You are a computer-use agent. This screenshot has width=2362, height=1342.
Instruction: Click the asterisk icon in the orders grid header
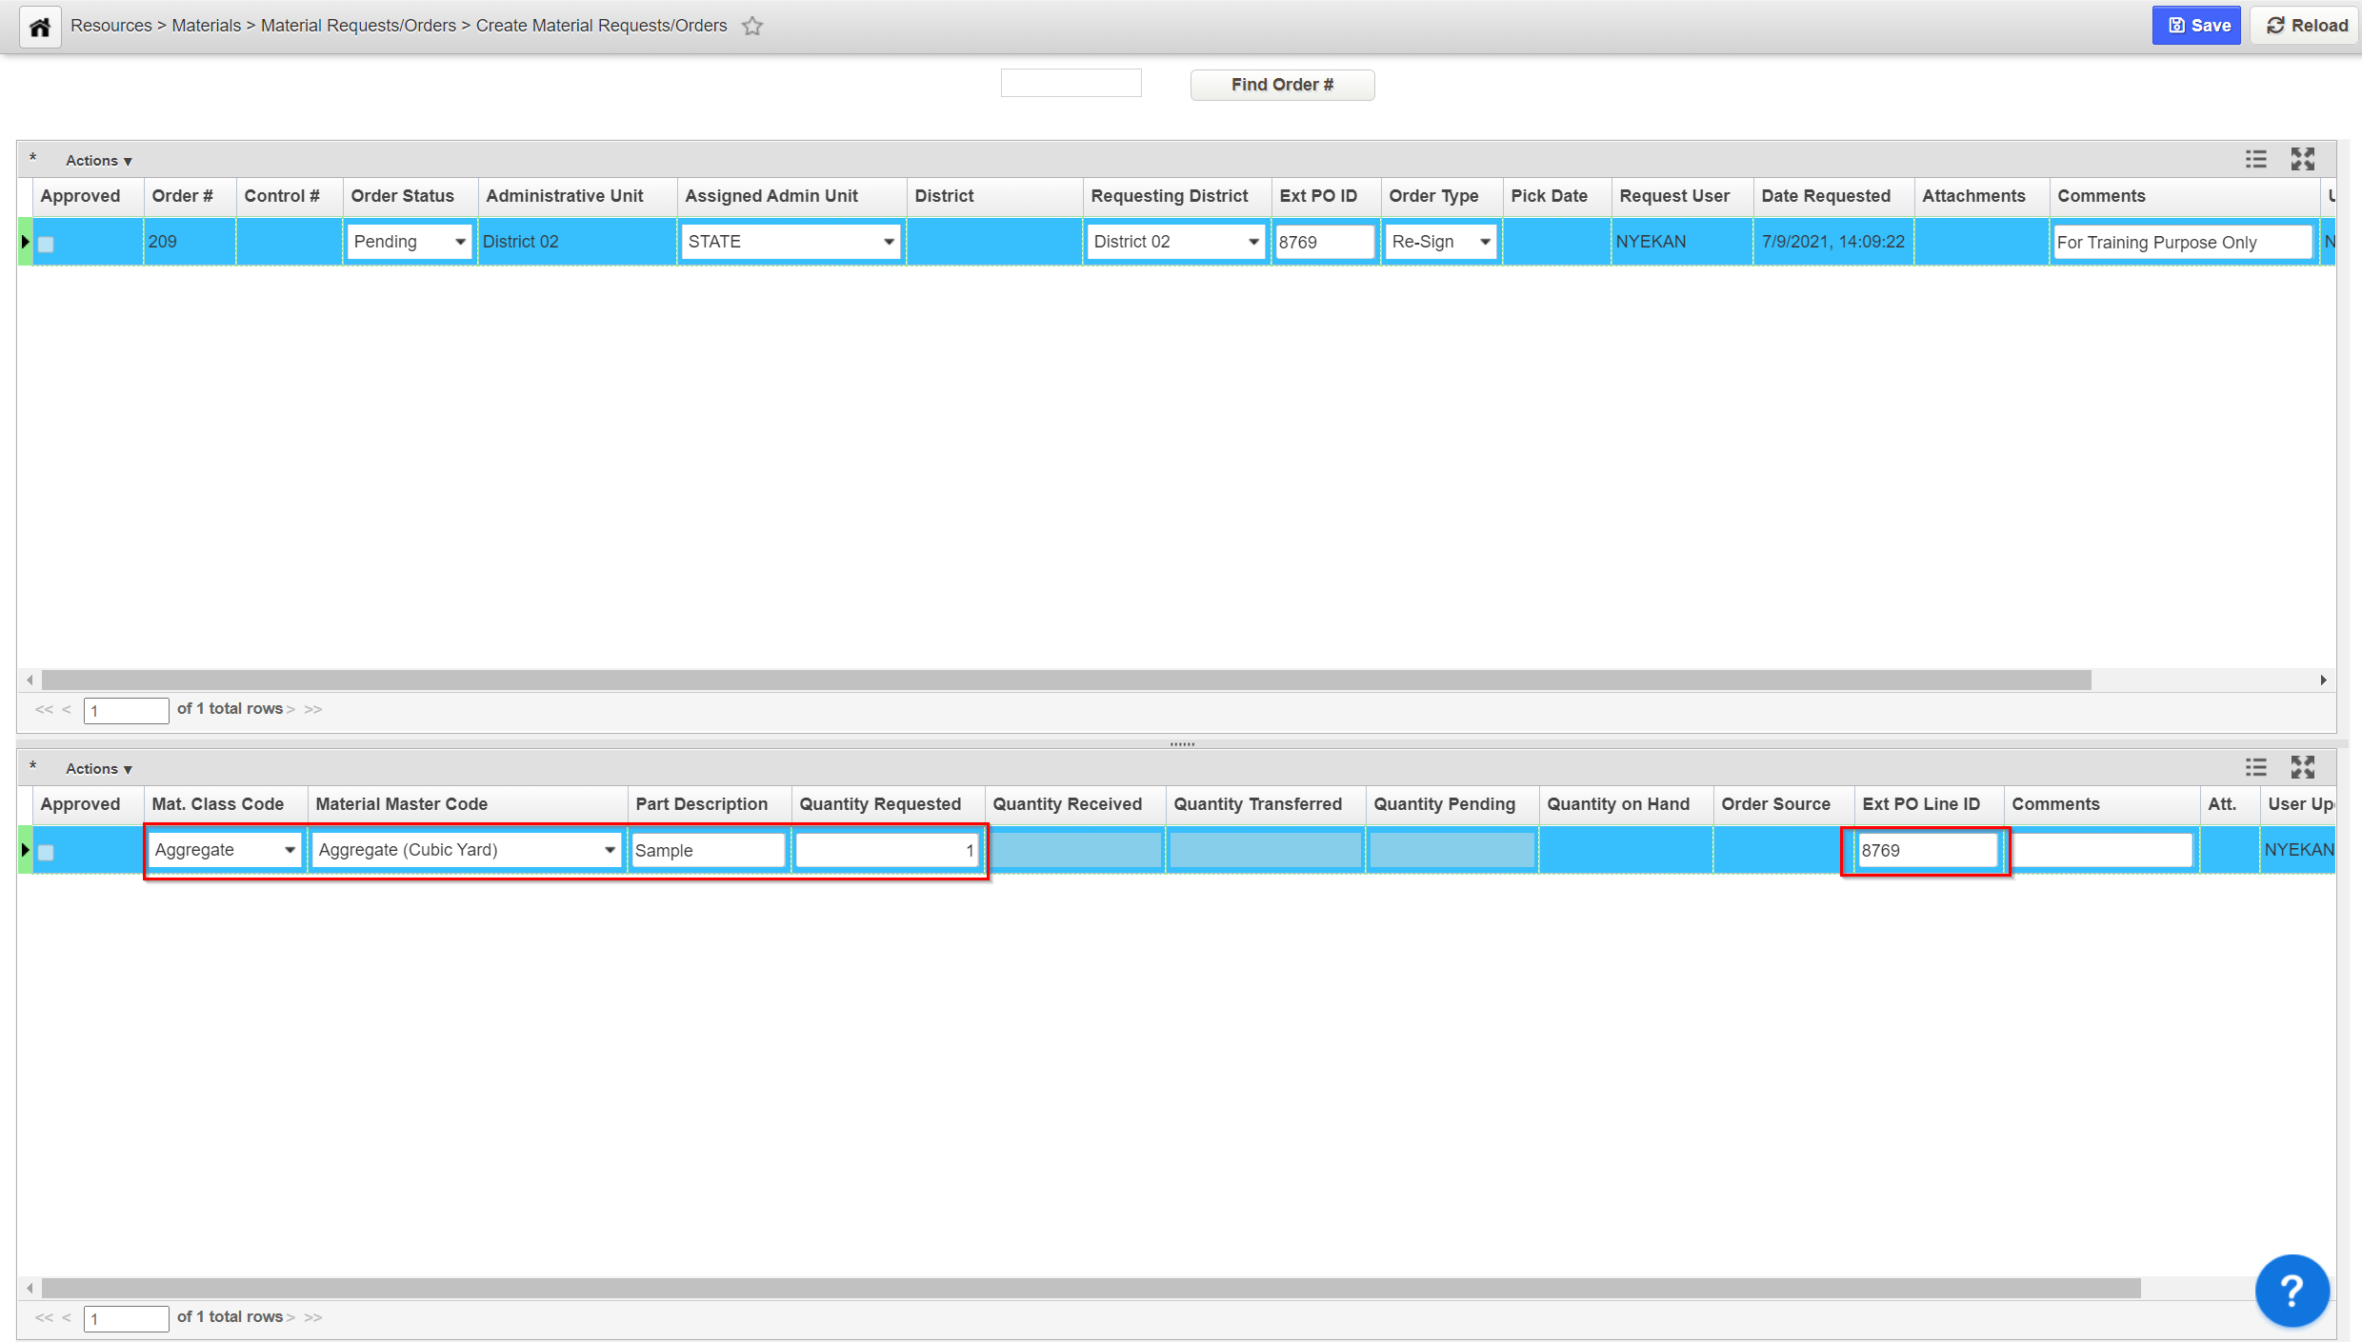[33, 159]
